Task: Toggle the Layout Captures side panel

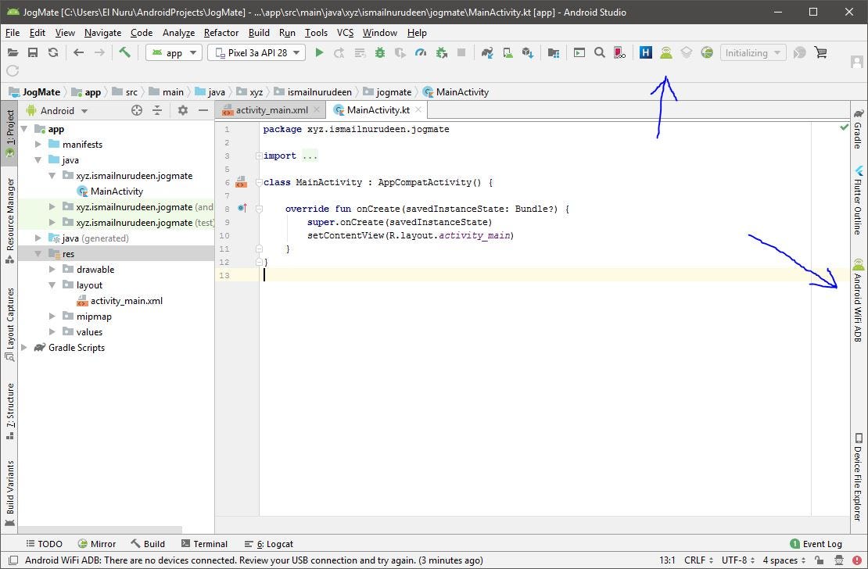Action: click(10, 324)
